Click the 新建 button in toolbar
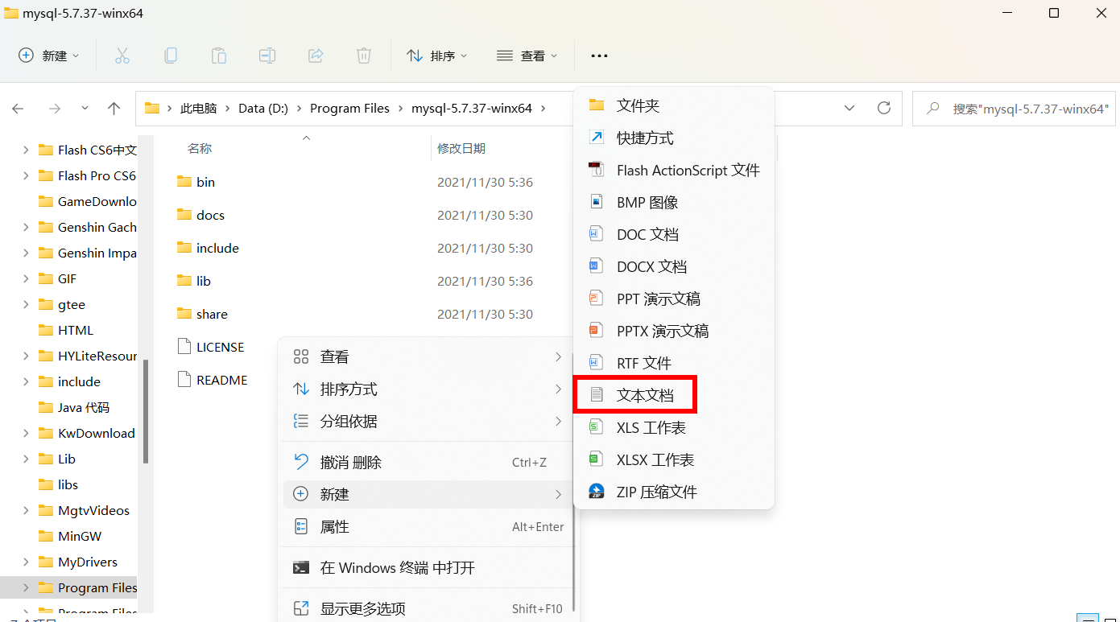 tap(49, 56)
